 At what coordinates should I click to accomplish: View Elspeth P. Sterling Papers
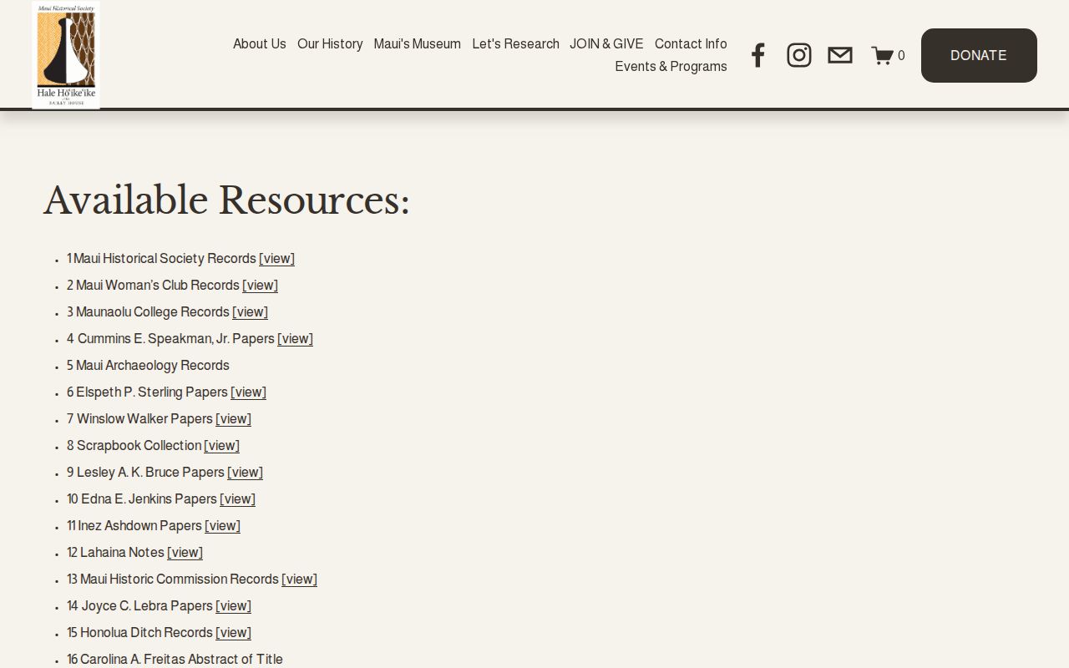(x=248, y=392)
